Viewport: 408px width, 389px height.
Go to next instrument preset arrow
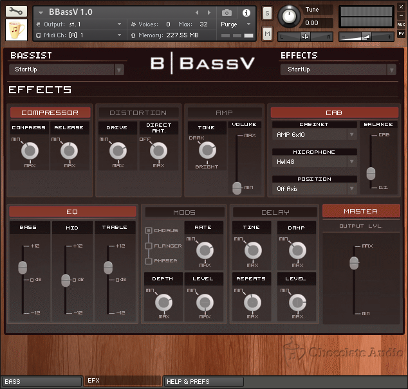[209, 12]
